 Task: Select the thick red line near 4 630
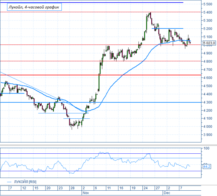100,75
